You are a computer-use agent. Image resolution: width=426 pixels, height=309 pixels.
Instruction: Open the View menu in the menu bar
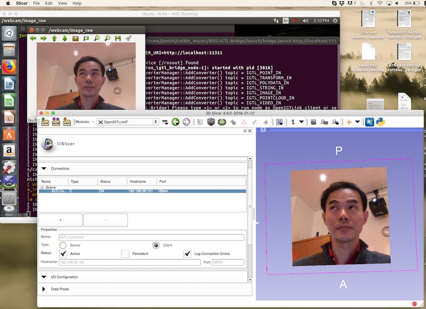click(x=62, y=3)
